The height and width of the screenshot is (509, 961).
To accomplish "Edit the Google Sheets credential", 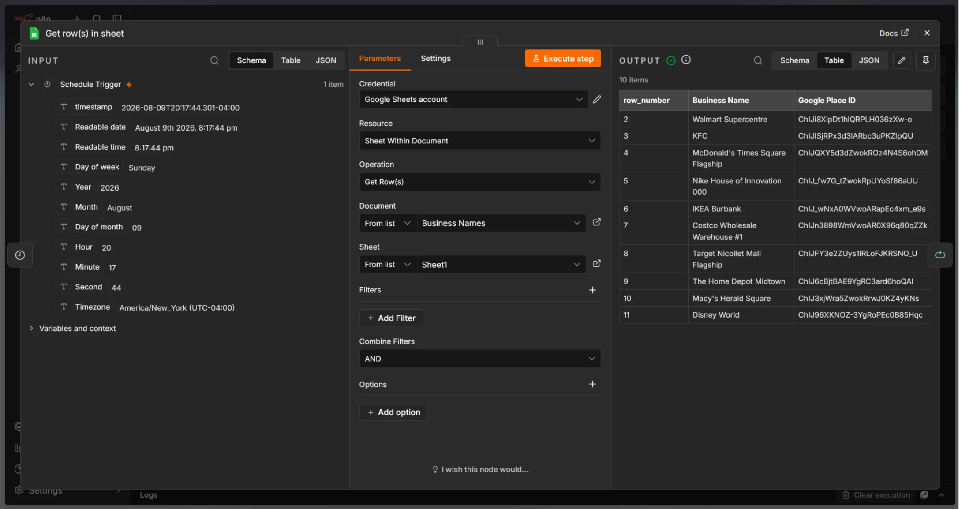I will pos(597,99).
